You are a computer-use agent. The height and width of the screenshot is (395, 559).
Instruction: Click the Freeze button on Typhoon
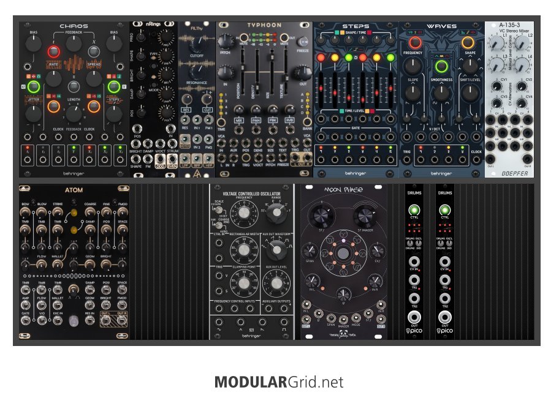[303, 42]
